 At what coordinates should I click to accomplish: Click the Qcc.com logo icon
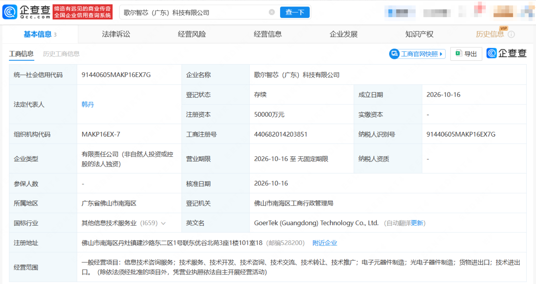pos(10,12)
